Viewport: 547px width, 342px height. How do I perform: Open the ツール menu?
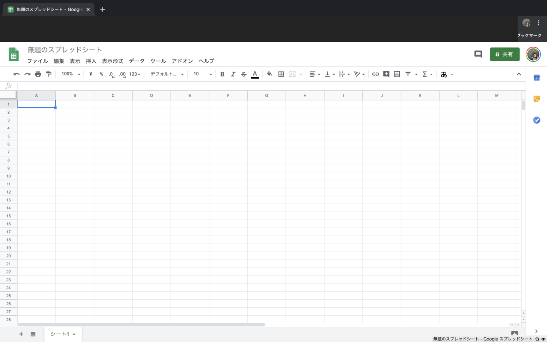[158, 61]
